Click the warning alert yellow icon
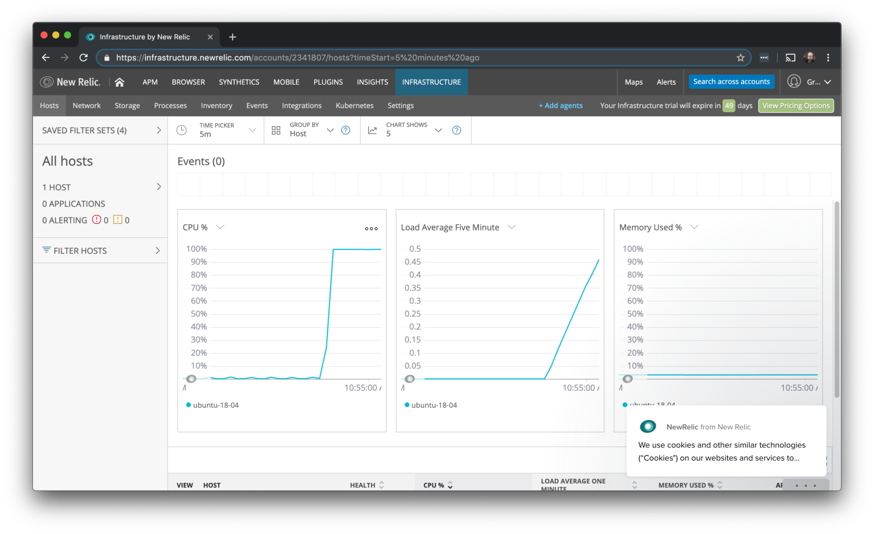874x534 pixels. (118, 220)
